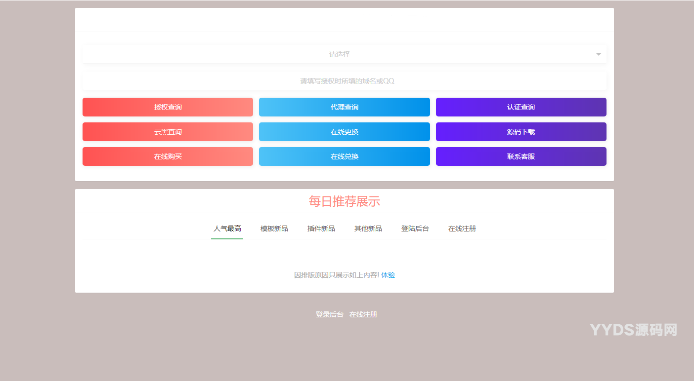Open the 登陆后台 tab
Image resolution: width=694 pixels, height=381 pixels.
tap(415, 229)
